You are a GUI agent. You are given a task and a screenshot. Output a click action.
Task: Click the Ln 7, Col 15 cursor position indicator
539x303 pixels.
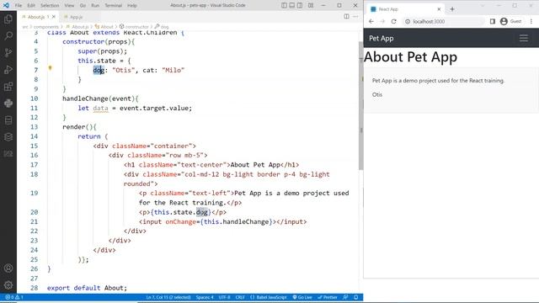click(x=168, y=297)
